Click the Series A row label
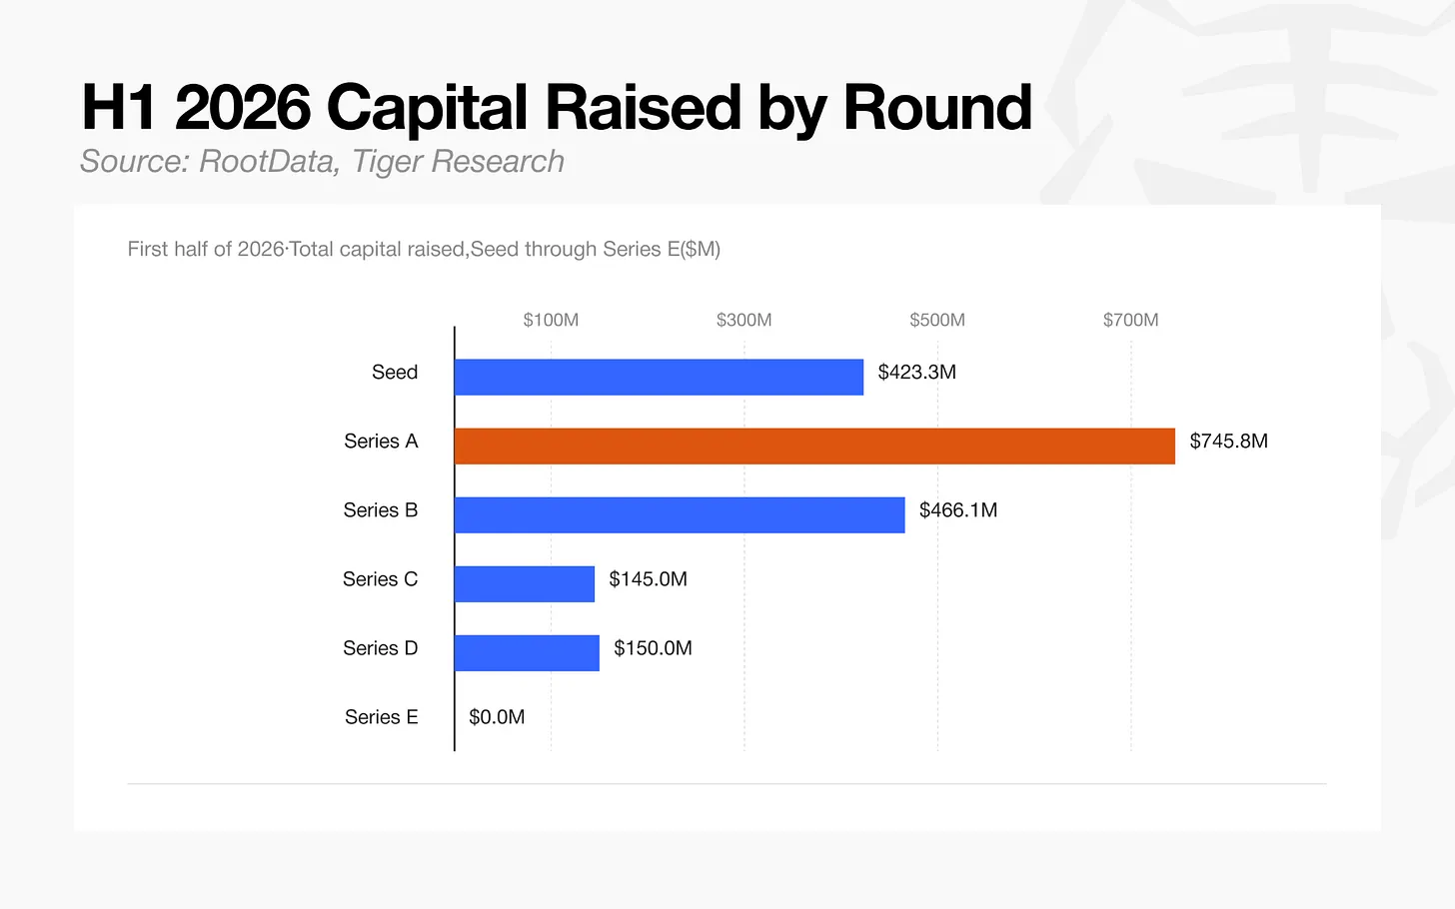The width and height of the screenshot is (1455, 909). pos(381,442)
